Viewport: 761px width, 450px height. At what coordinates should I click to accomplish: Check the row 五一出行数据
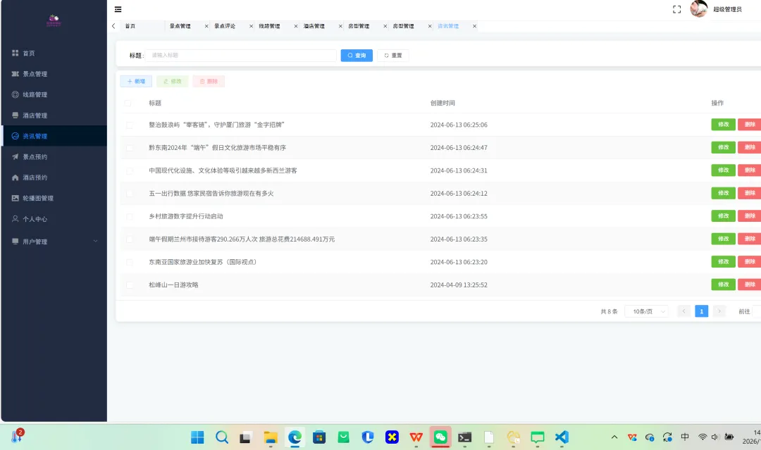tap(129, 194)
